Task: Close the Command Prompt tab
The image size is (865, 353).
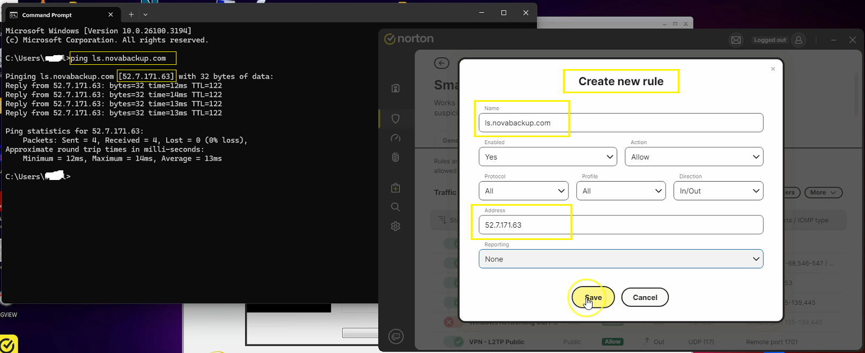Action: tap(110, 14)
